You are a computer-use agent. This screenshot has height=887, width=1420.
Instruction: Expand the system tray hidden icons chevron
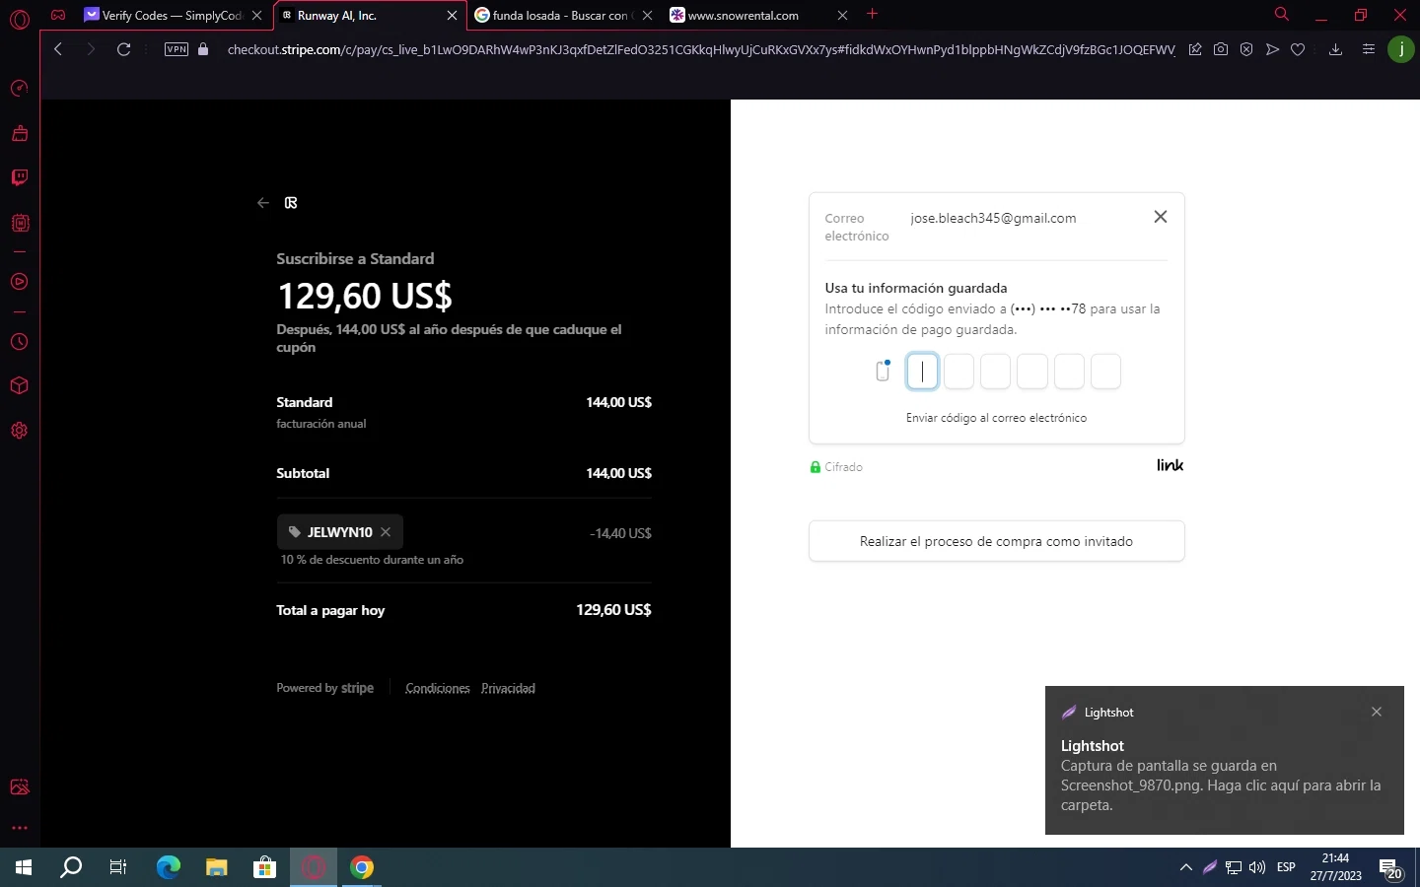coord(1185,867)
